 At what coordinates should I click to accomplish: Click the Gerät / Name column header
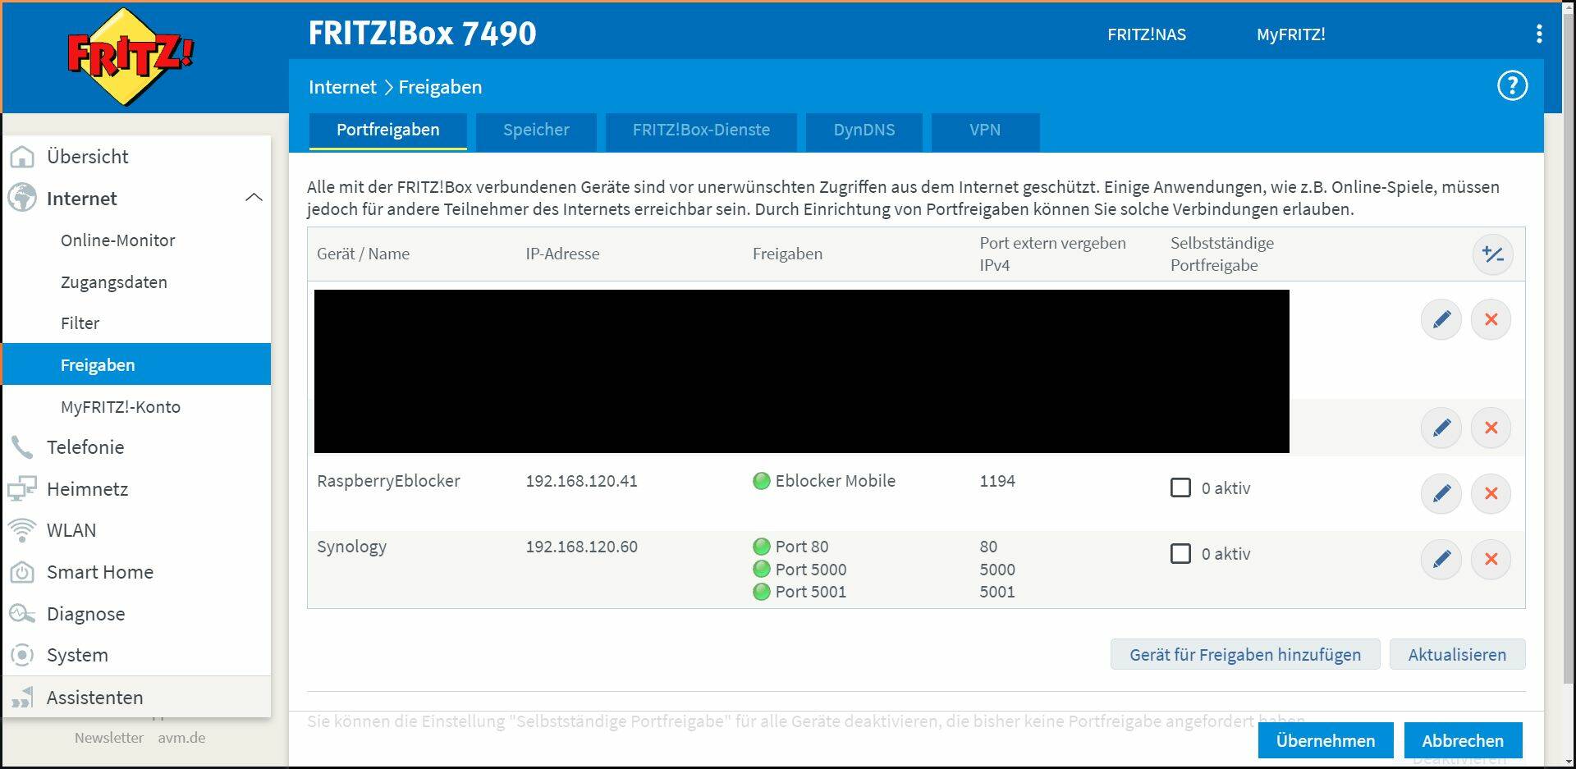pos(363,254)
